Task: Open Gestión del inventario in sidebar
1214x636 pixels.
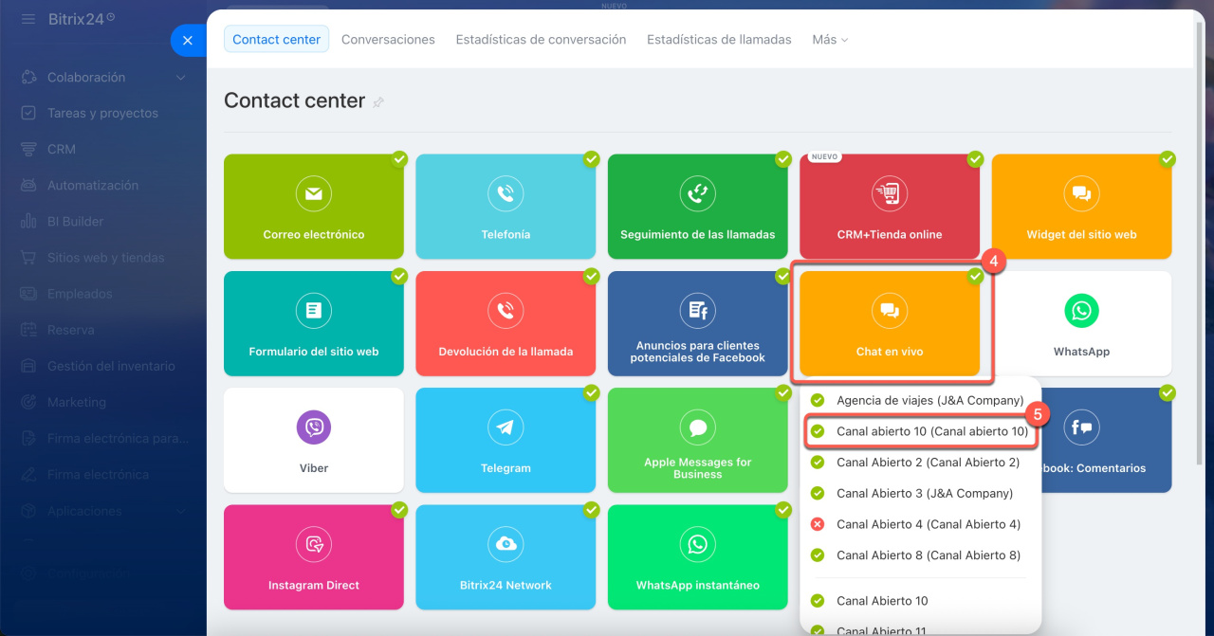Action: (111, 366)
